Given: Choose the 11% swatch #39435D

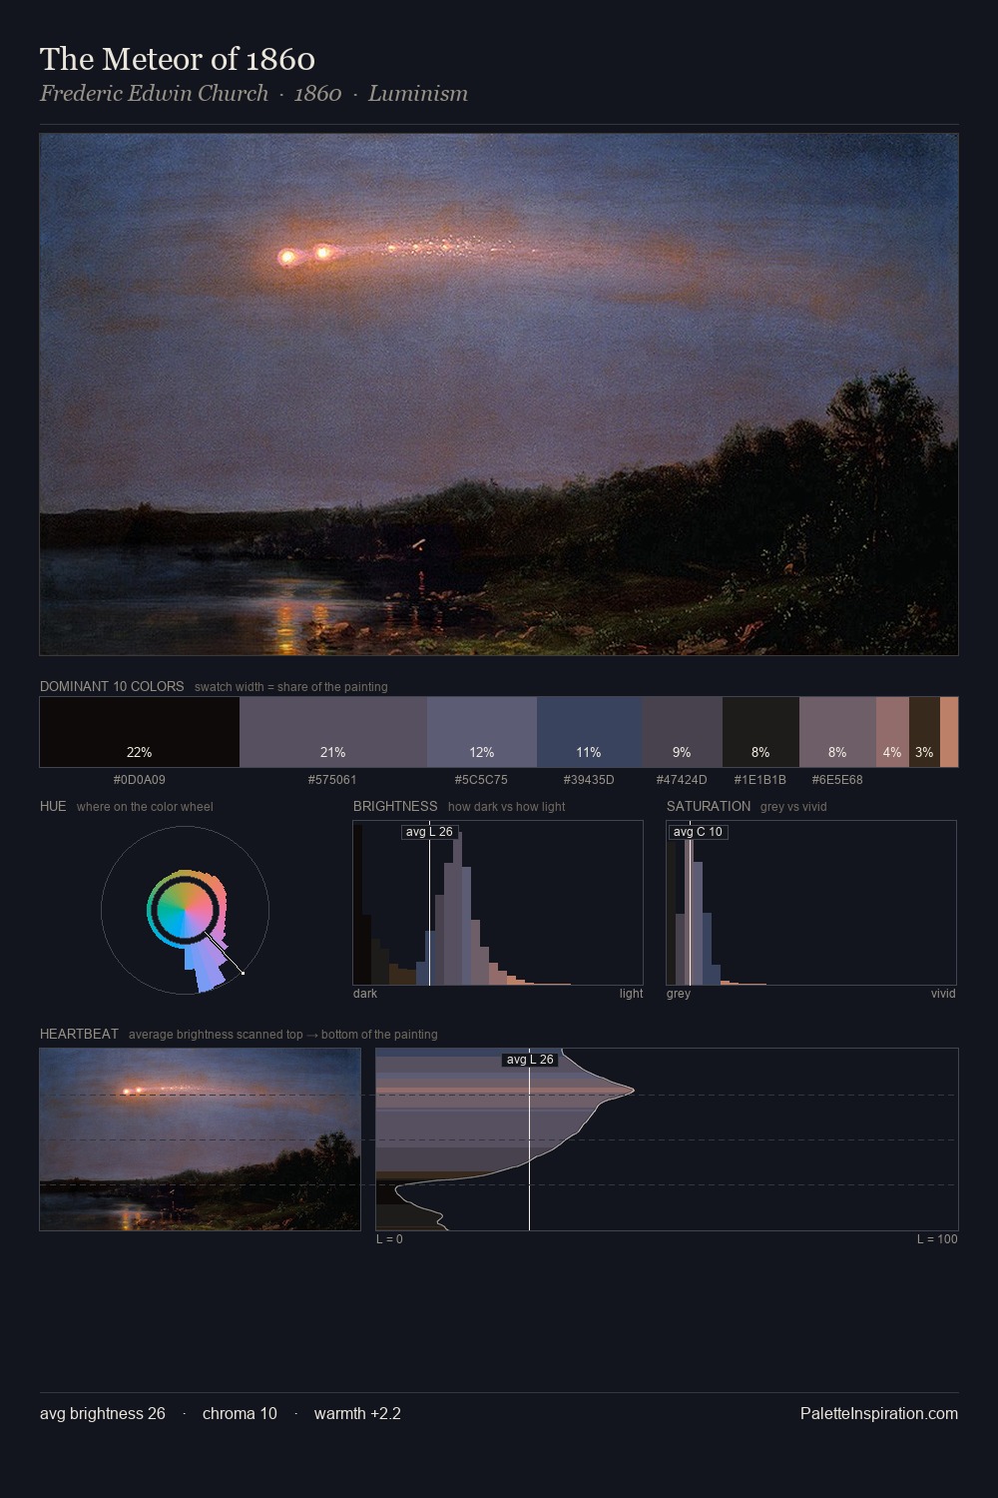Looking at the screenshot, I should (x=589, y=732).
